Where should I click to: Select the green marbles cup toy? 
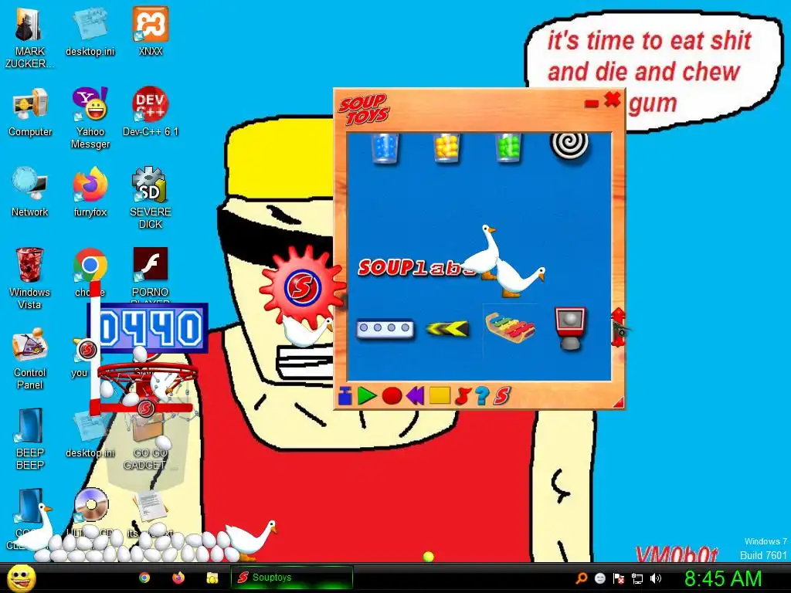[x=508, y=148]
